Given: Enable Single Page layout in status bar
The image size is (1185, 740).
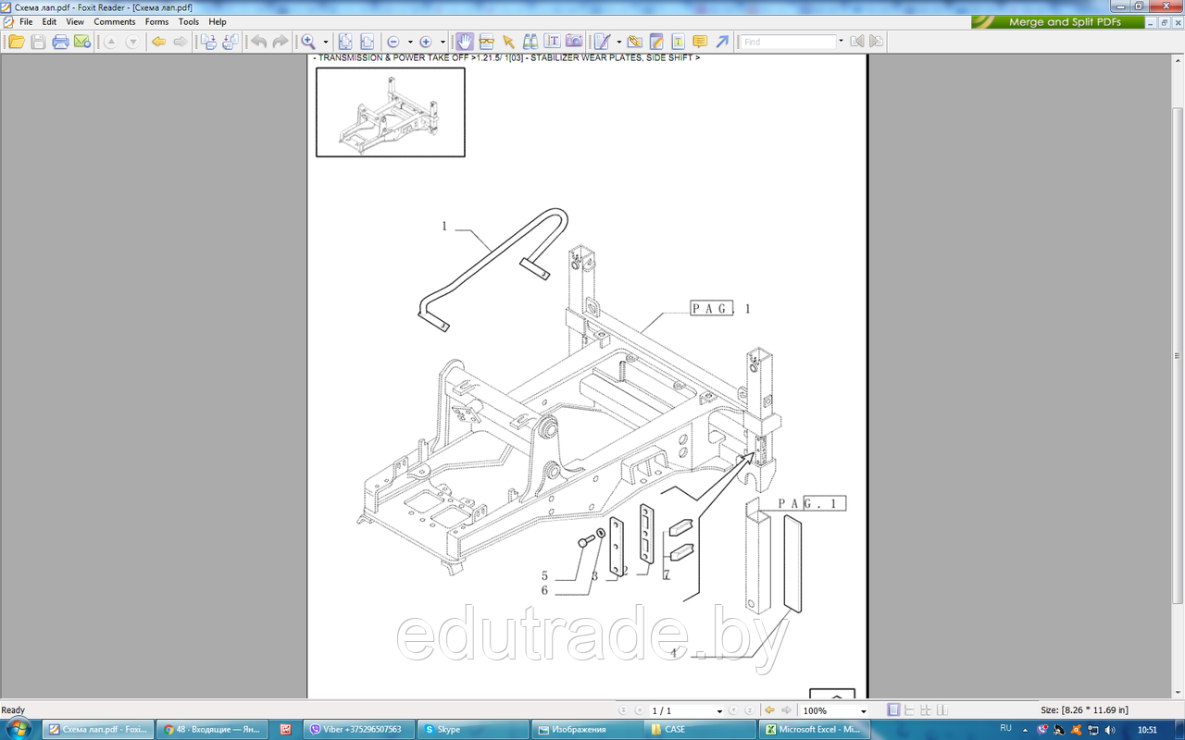Looking at the screenshot, I should pyautogui.click(x=893, y=710).
